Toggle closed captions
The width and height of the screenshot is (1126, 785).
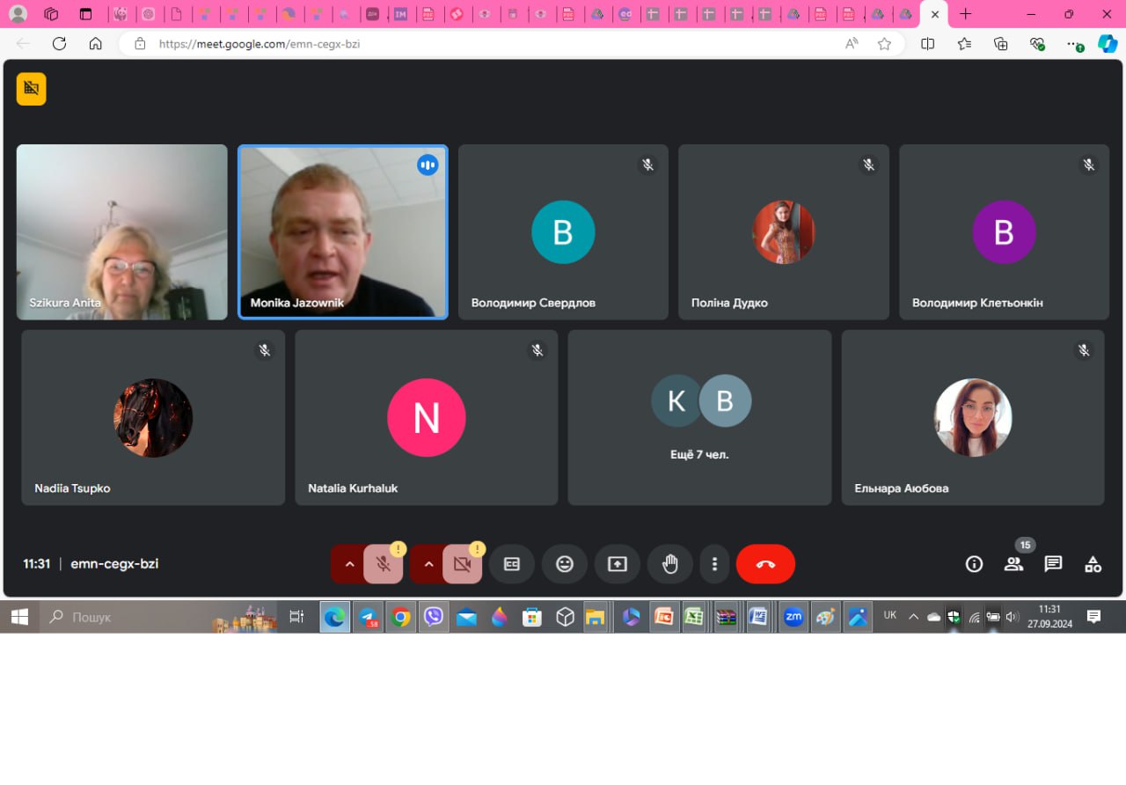[512, 564]
